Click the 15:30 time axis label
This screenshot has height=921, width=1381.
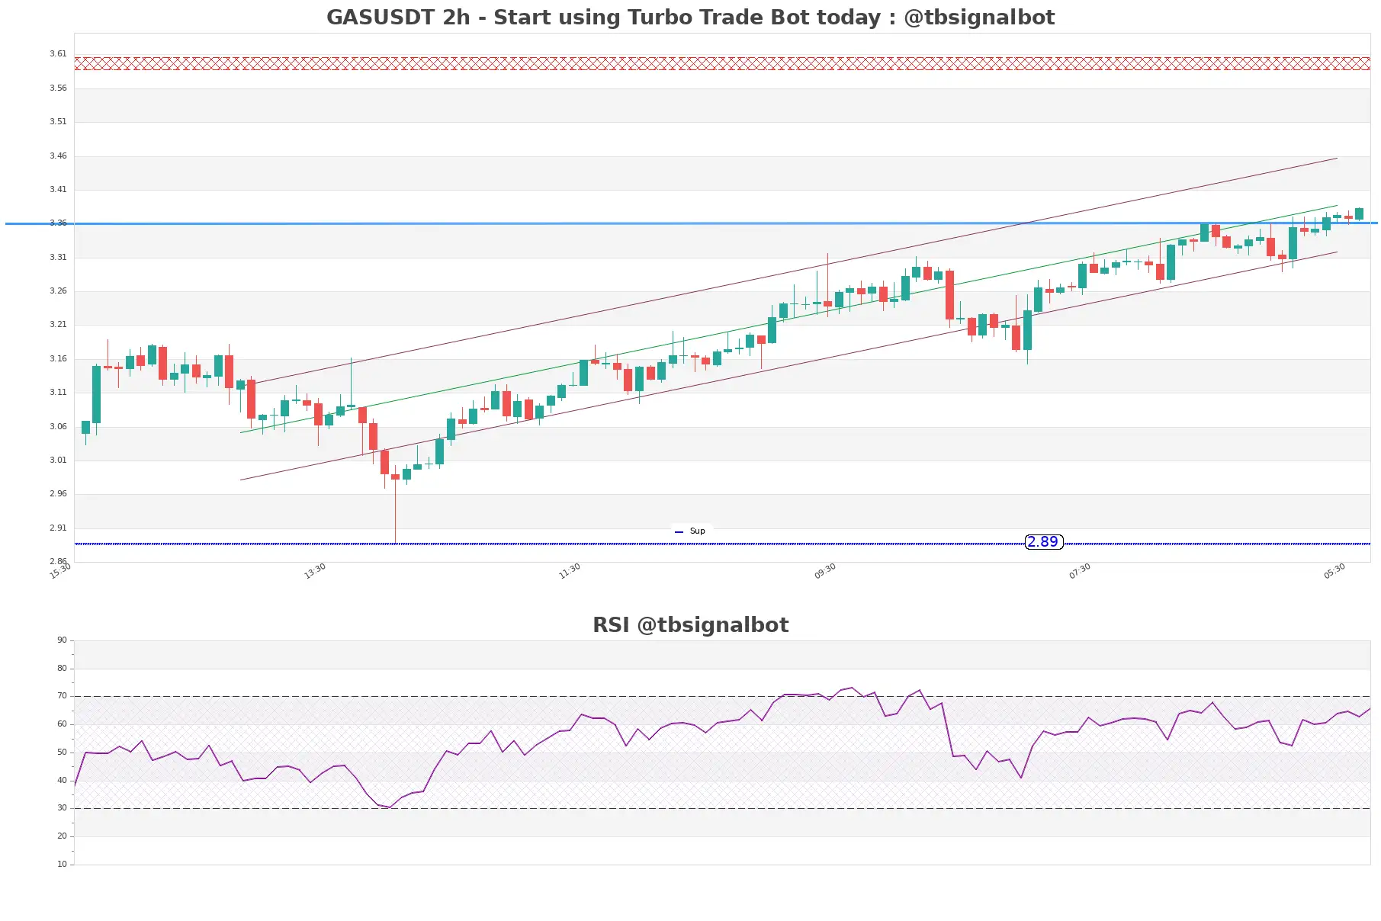[60, 571]
